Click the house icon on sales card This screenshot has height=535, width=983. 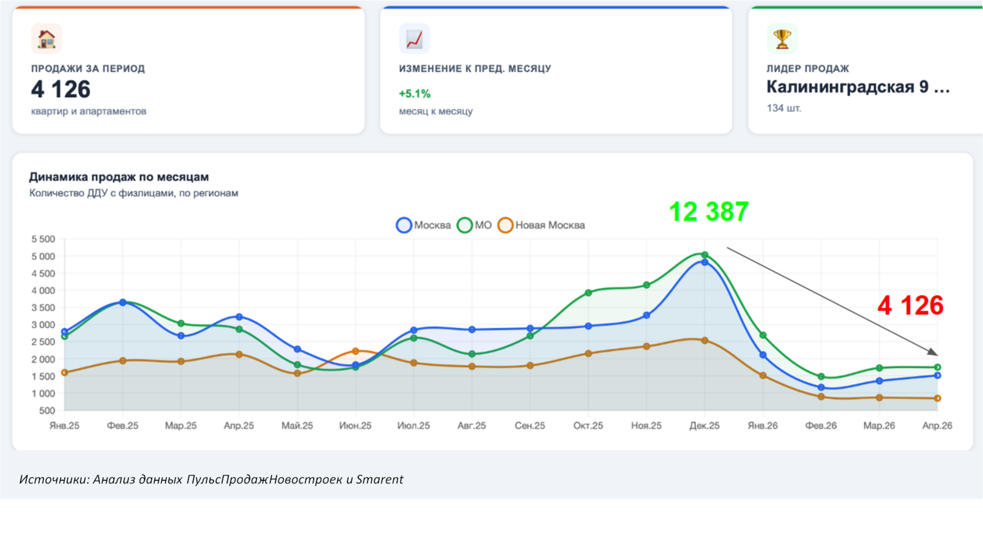coord(46,39)
